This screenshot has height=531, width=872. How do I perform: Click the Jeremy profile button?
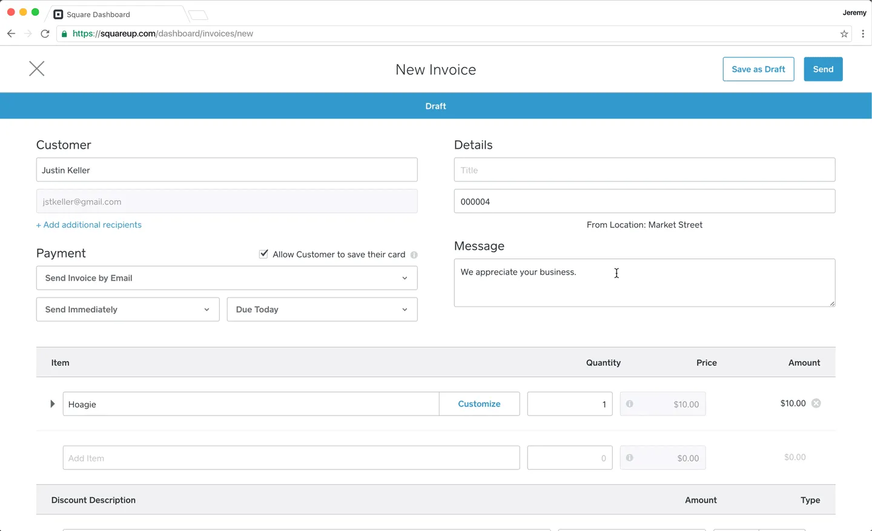point(854,13)
